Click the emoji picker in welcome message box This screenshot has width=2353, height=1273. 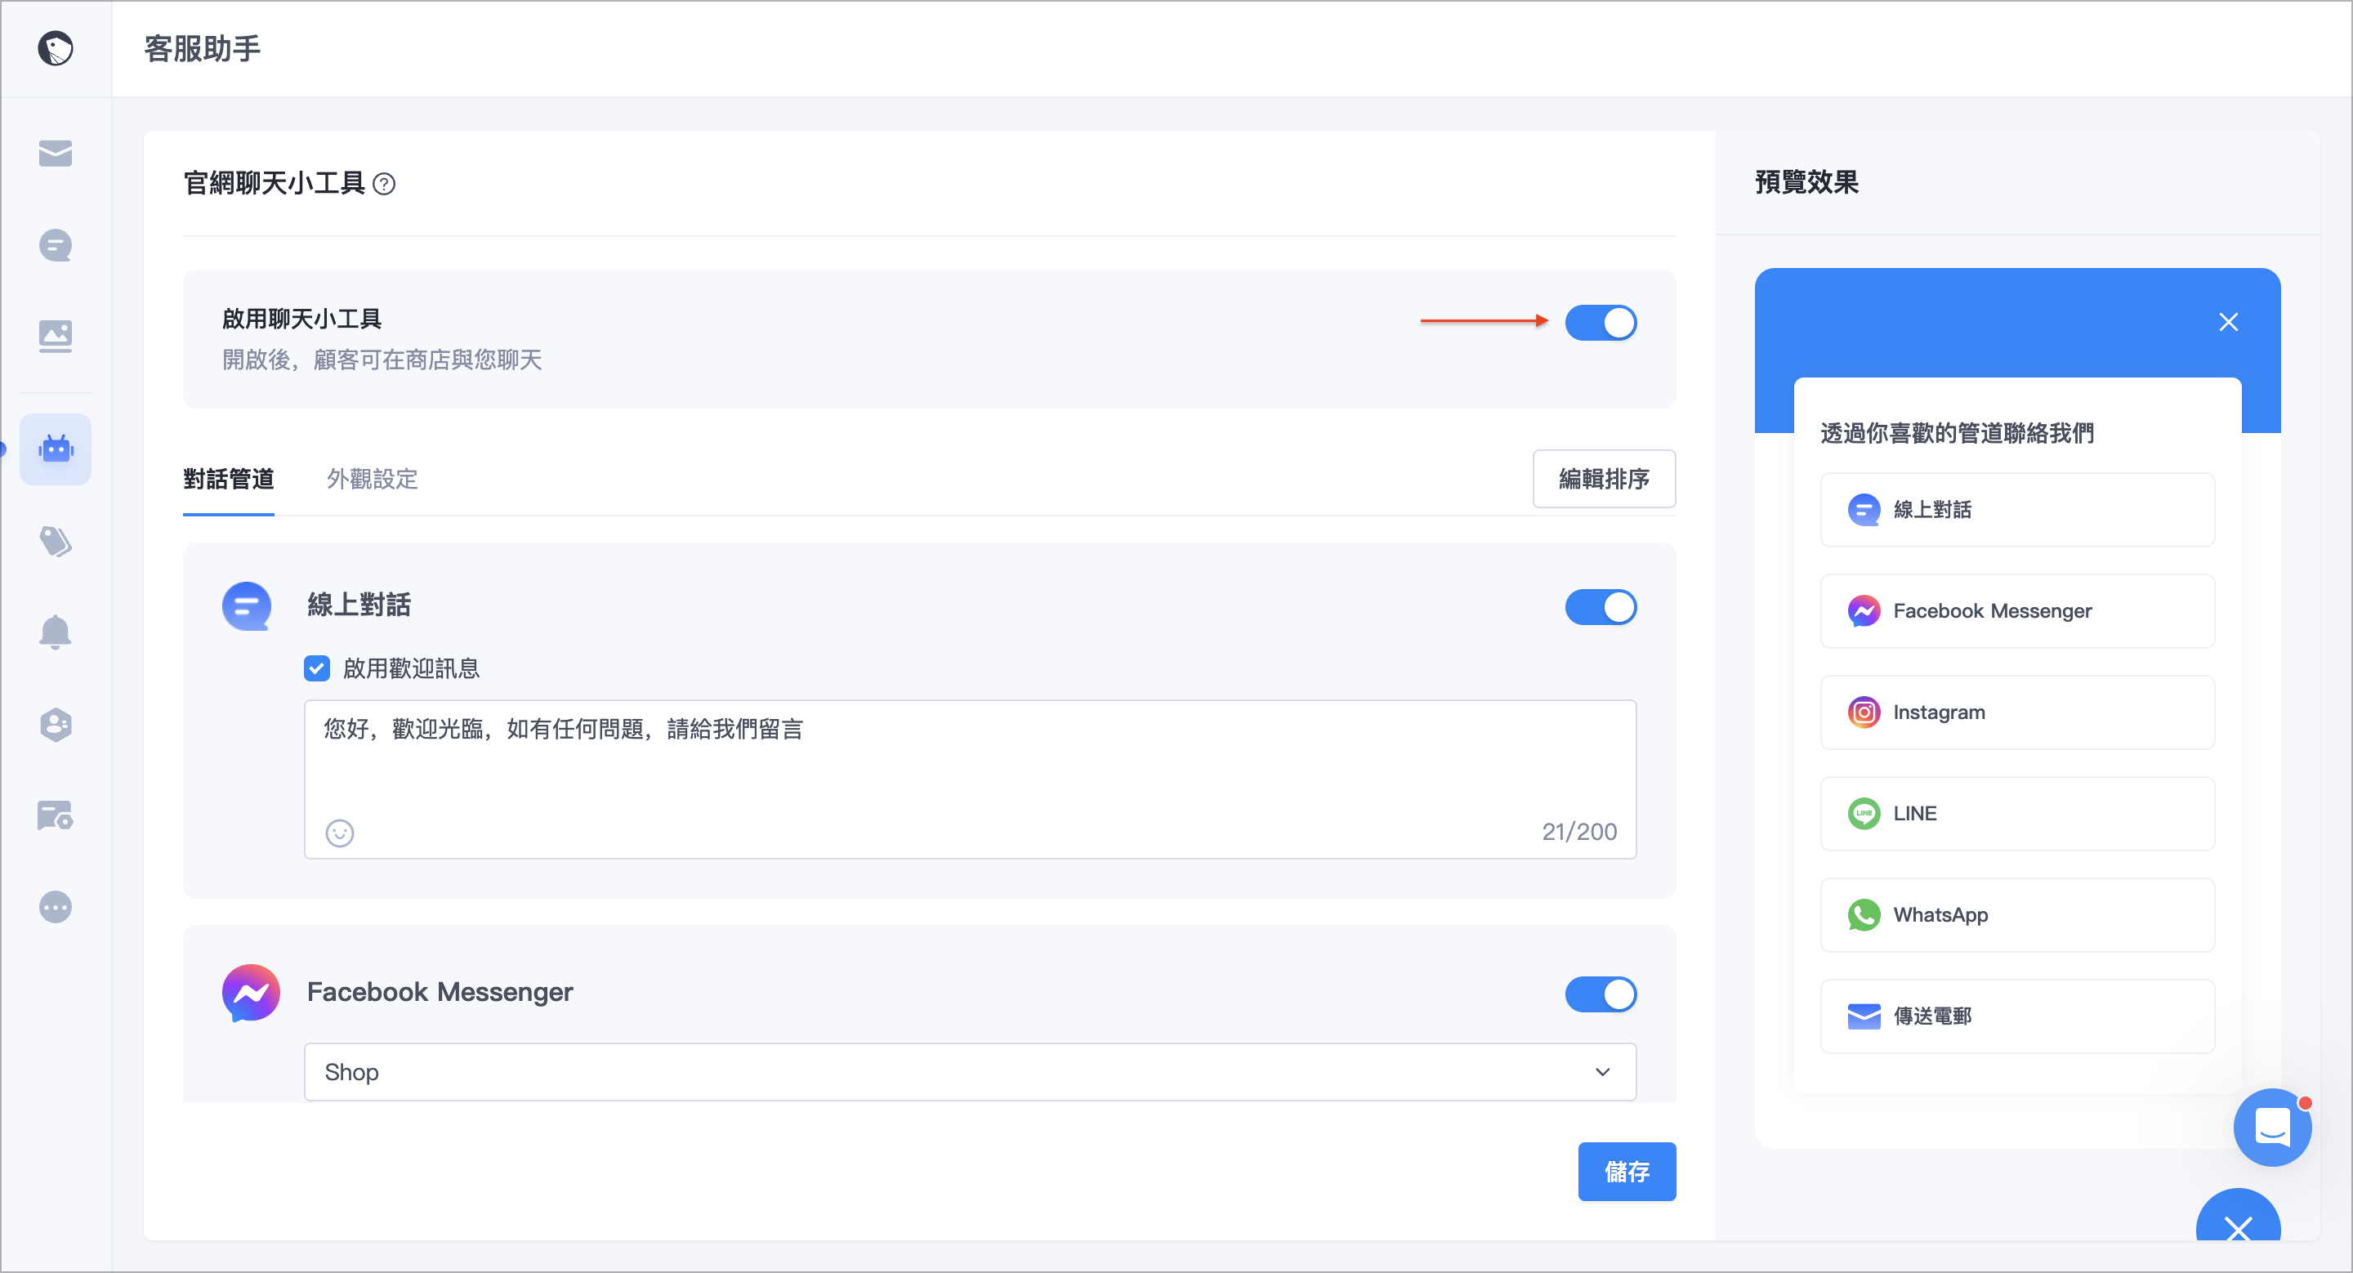[340, 833]
